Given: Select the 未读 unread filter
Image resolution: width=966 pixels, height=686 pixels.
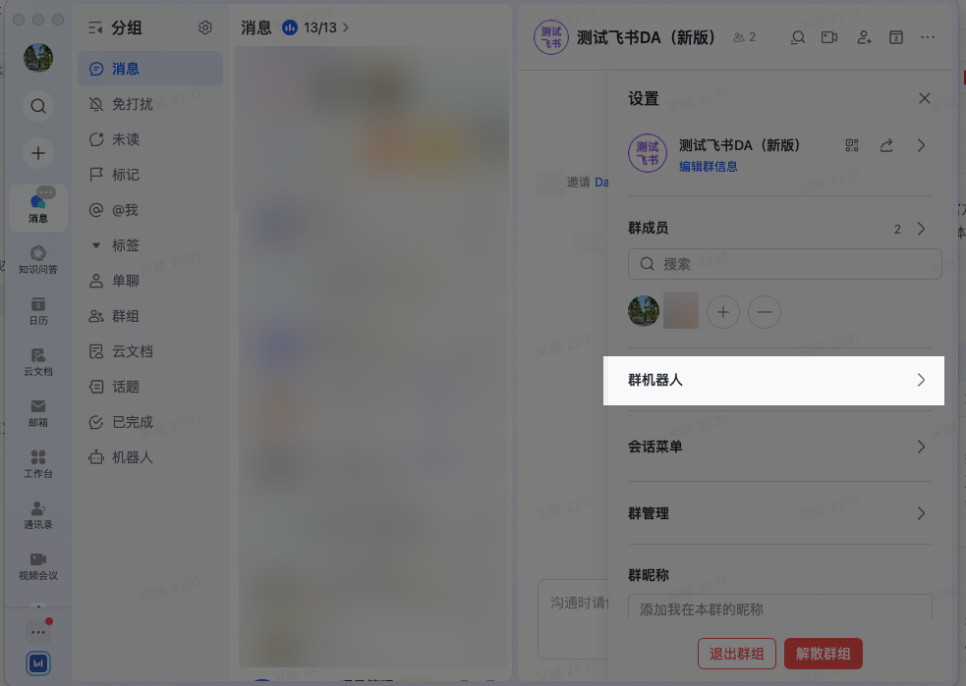Looking at the screenshot, I should pyautogui.click(x=150, y=139).
